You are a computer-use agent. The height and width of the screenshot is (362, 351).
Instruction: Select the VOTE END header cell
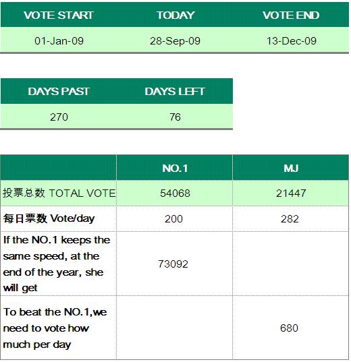click(x=291, y=16)
